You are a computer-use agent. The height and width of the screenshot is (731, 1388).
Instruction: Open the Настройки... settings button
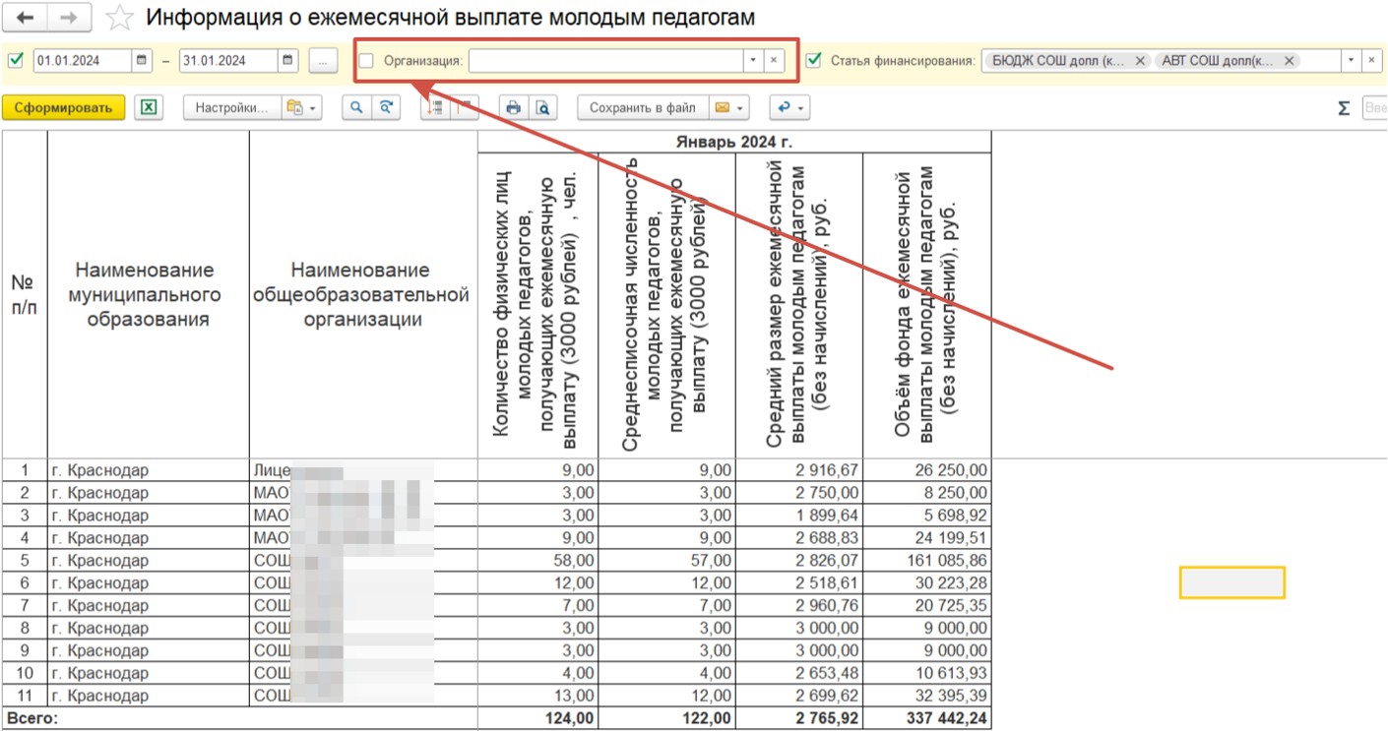(230, 108)
